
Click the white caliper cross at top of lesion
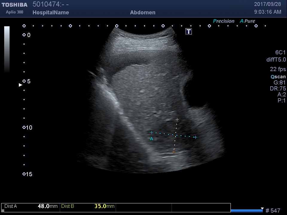(x=177, y=119)
